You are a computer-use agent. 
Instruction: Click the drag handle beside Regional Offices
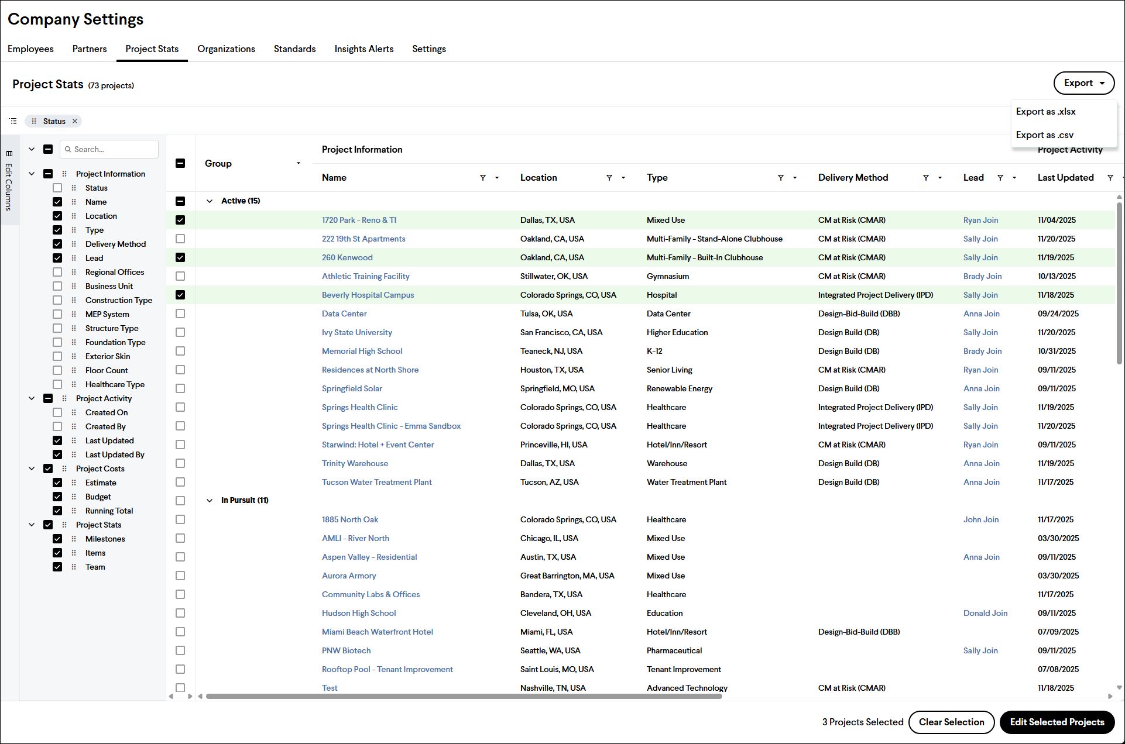[74, 272]
